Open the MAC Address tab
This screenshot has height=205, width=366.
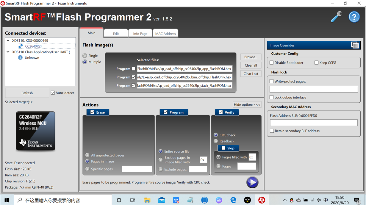[165, 34]
